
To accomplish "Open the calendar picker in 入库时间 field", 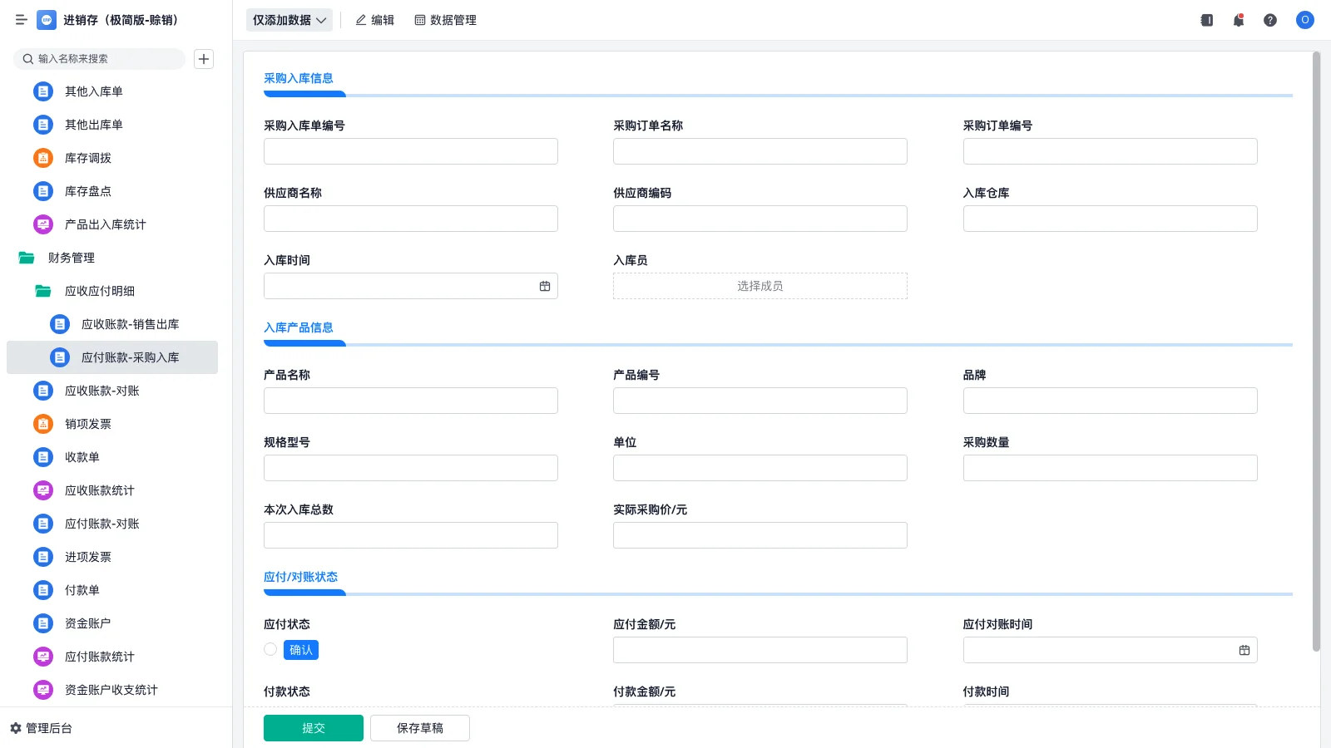I will (545, 285).
